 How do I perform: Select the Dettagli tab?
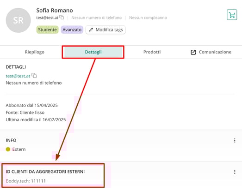pyautogui.click(x=93, y=52)
